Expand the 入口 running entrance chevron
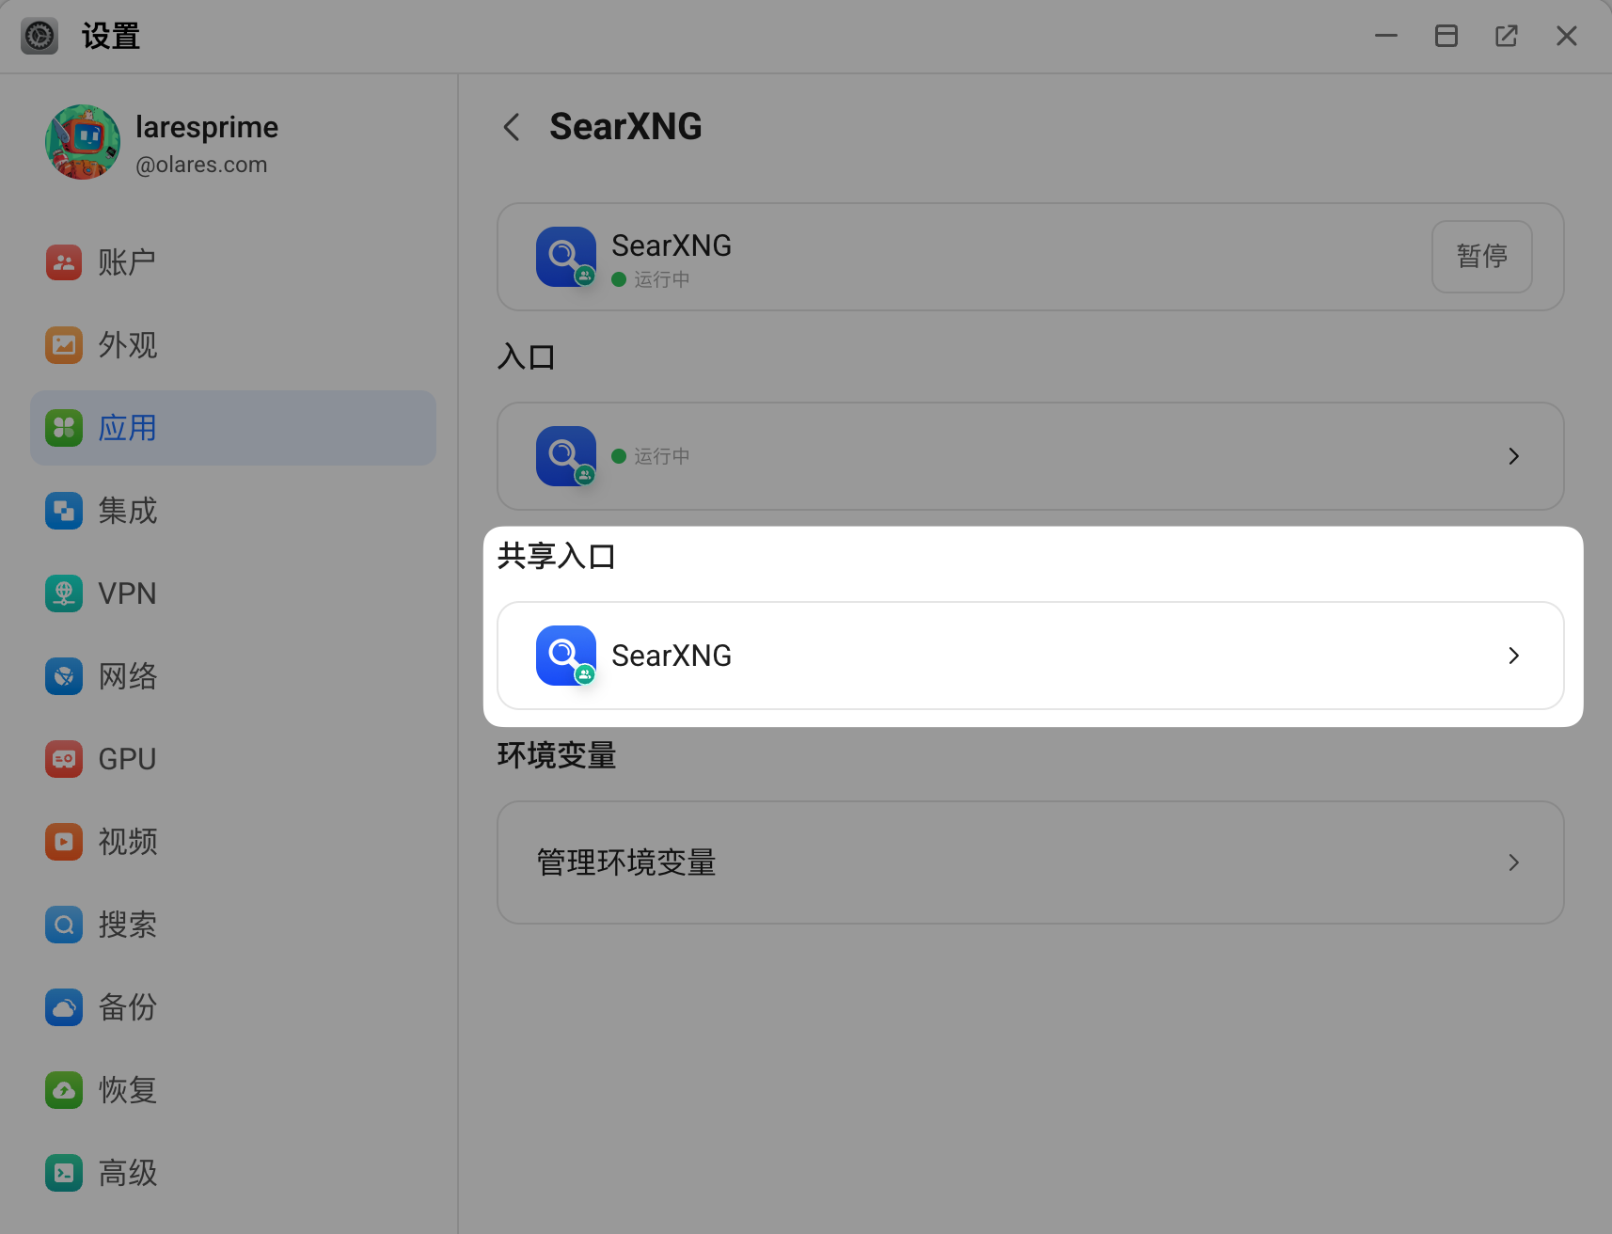Viewport: 1612px width, 1234px height. (x=1514, y=456)
